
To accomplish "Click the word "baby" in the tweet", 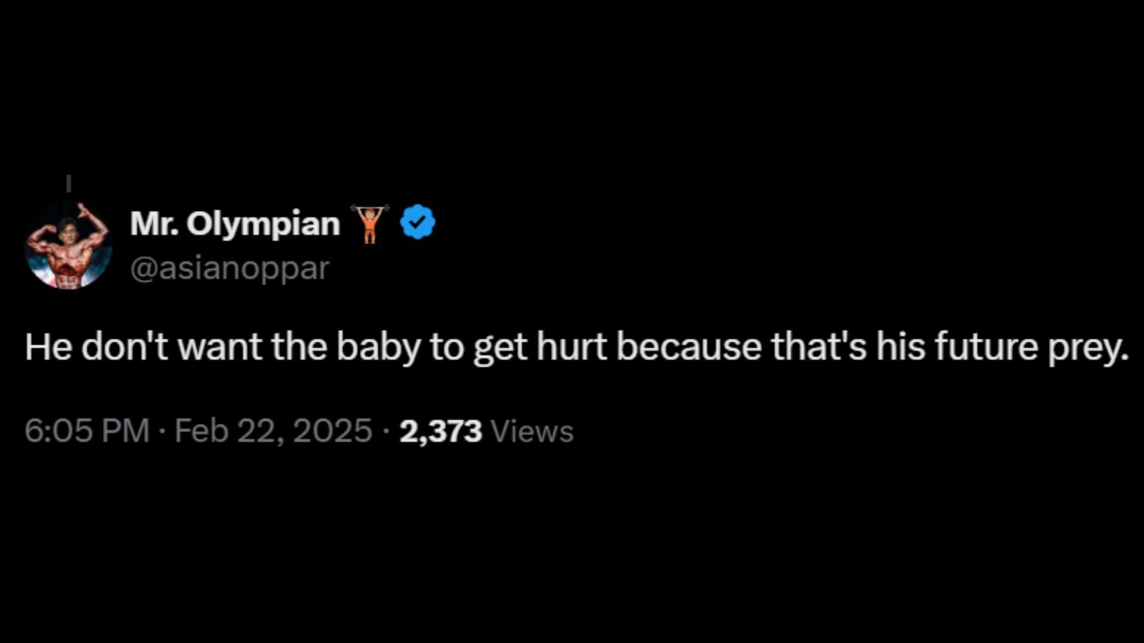I will [x=378, y=347].
